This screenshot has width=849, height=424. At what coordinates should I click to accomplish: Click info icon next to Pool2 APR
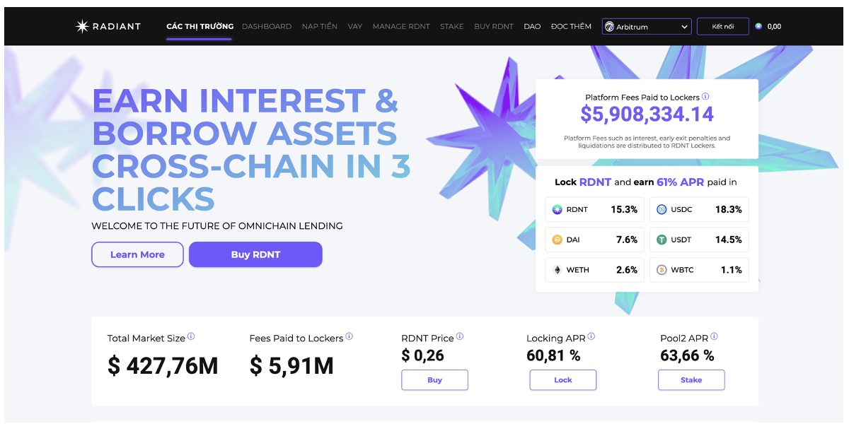pos(714,337)
